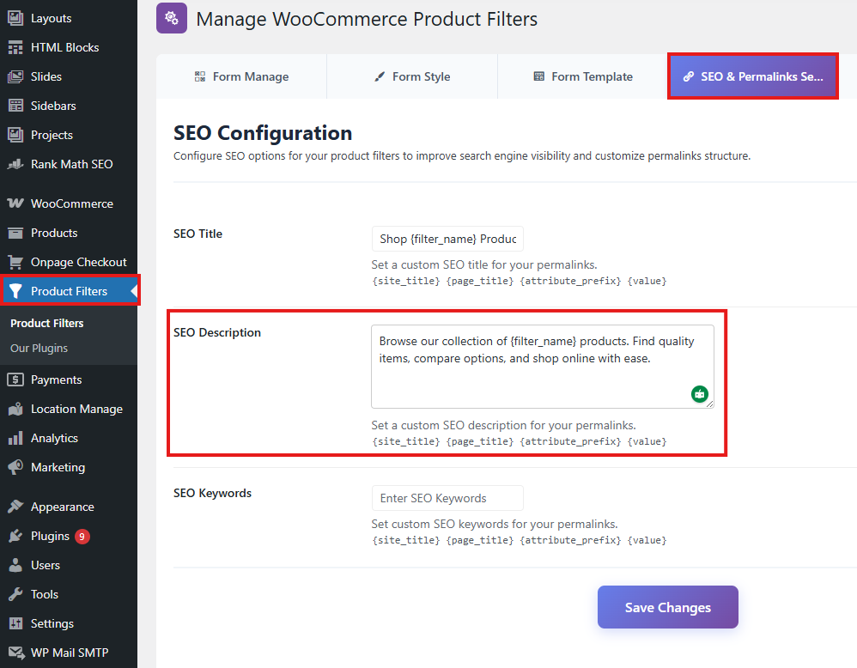The image size is (857, 668).
Task: Click the Form Template tab icon
Action: pos(539,76)
